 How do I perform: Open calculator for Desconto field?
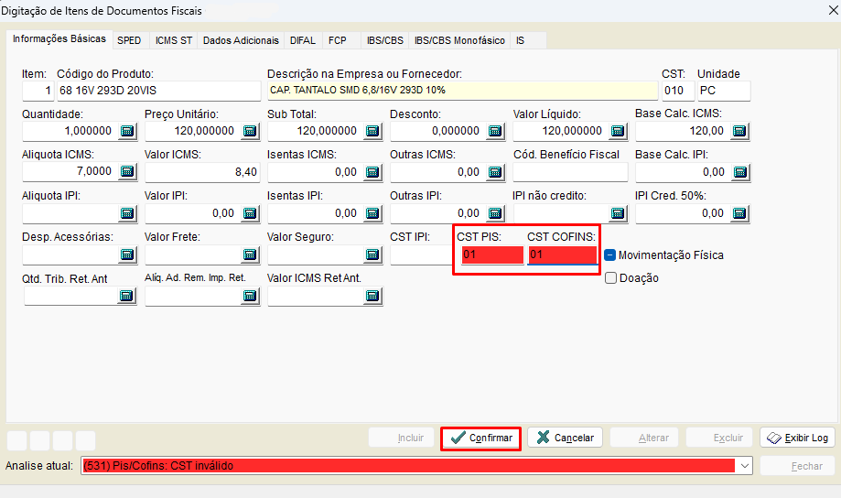[x=495, y=131]
